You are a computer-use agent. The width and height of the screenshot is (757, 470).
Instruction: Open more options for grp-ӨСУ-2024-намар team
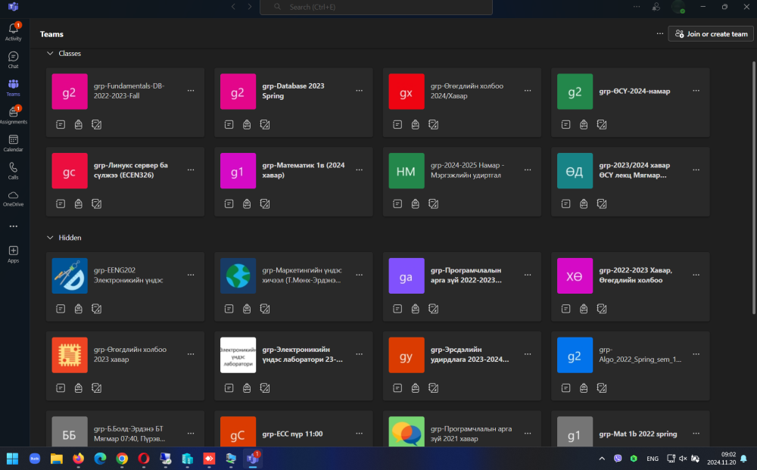coord(695,91)
